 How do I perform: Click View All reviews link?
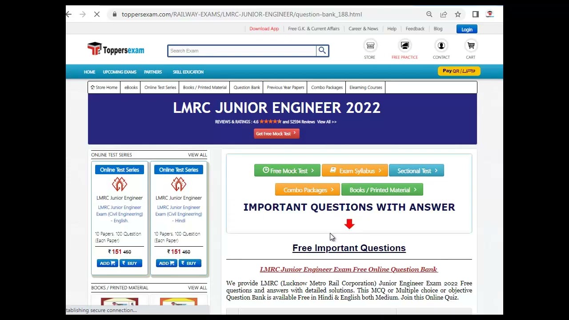click(327, 122)
